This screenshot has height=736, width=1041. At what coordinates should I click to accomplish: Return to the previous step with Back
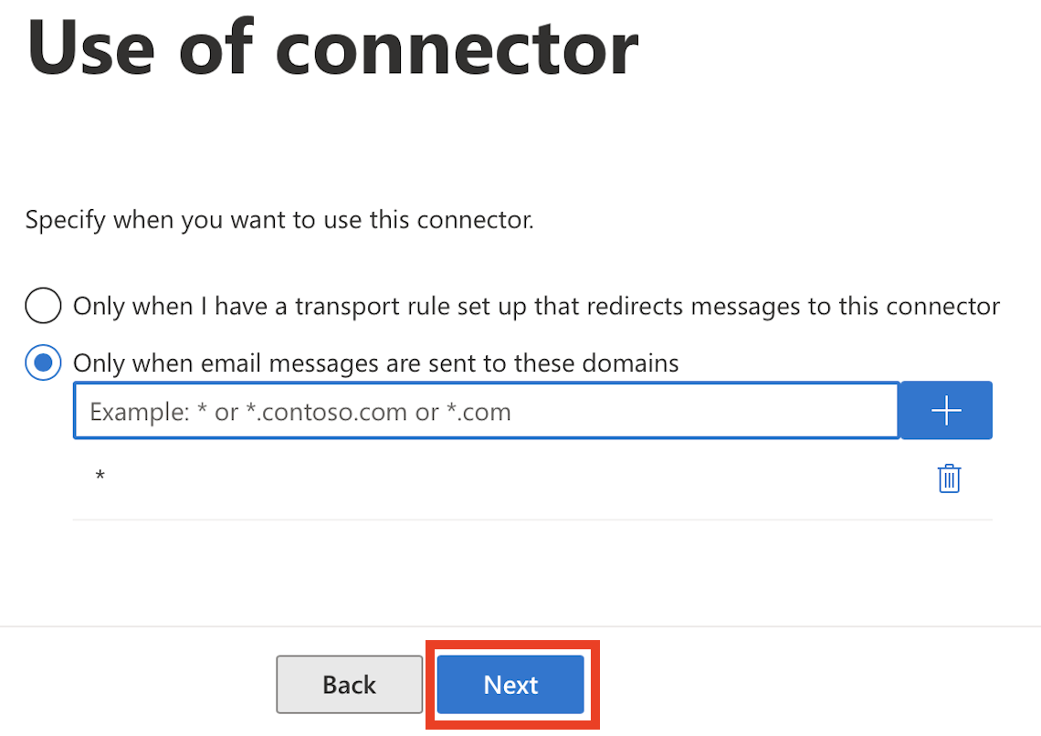349,684
